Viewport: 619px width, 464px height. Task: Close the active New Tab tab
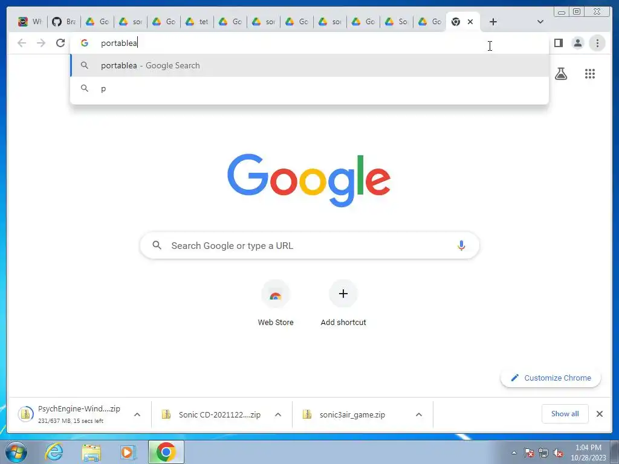(x=470, y=22)
